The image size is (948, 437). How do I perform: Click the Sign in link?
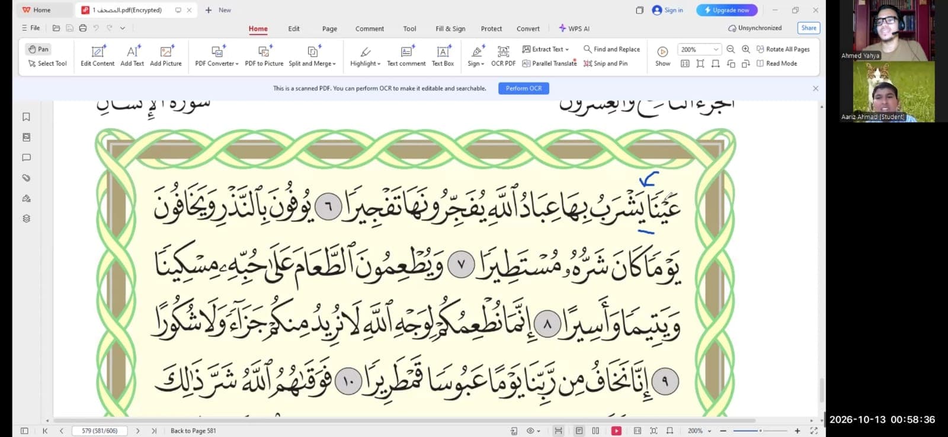[668, 10]
